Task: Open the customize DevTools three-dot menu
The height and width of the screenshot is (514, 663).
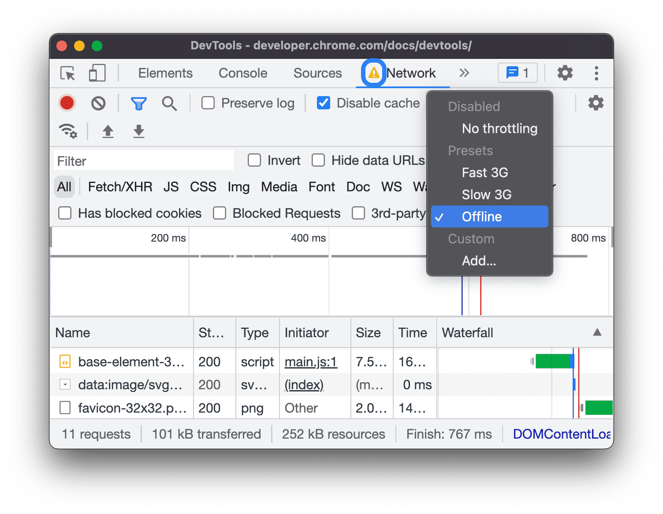Action: click(x=596, y=73)
